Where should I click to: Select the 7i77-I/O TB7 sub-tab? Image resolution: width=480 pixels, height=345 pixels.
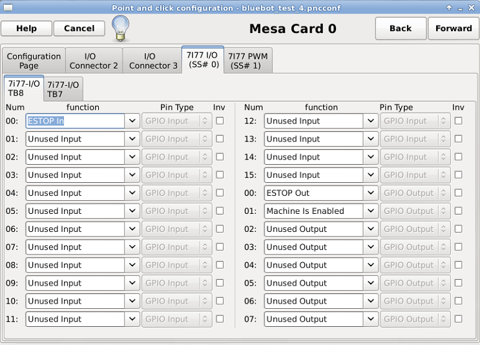point(63,89)
